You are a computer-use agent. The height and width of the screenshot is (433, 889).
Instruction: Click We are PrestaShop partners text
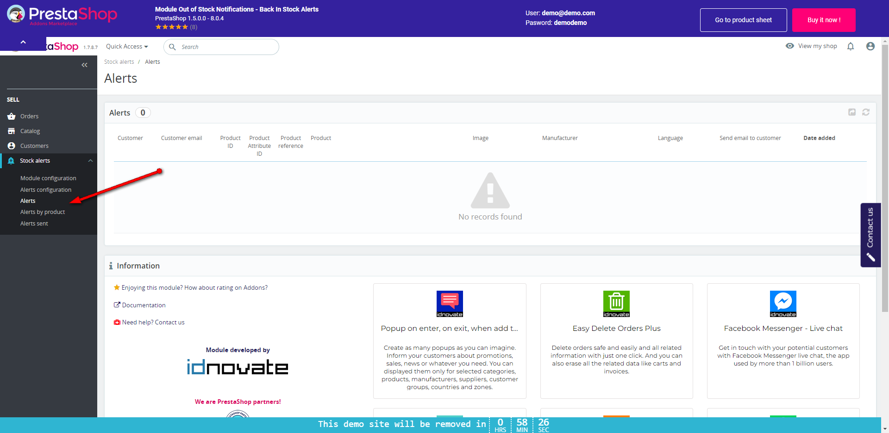tap(238, 402)
